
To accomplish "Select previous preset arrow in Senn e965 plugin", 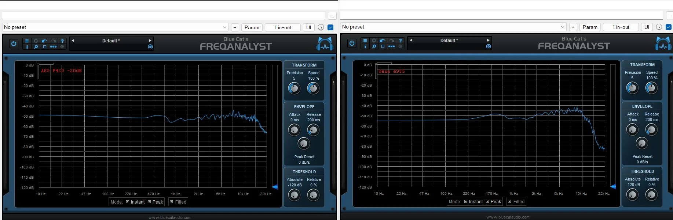I will (x=411, y=40).
